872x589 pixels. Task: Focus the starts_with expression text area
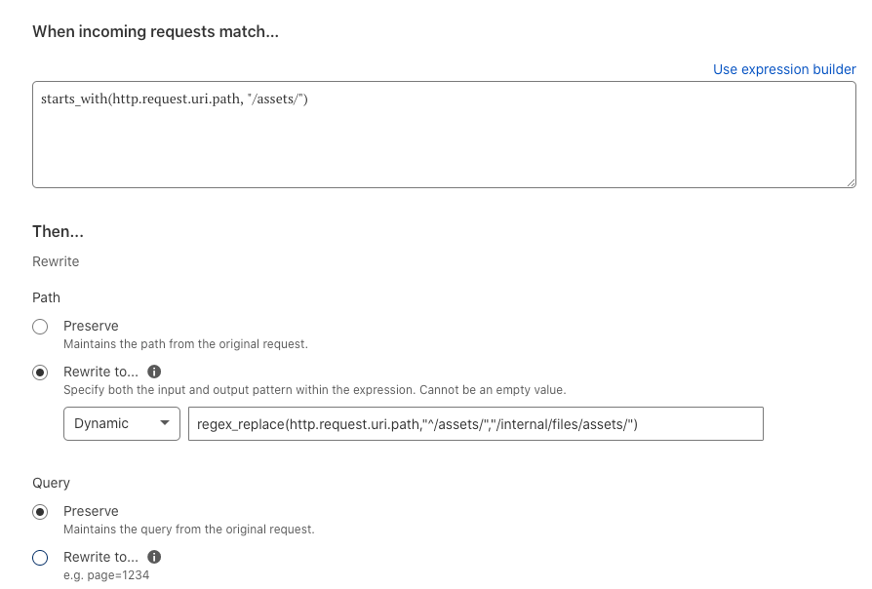444,135
